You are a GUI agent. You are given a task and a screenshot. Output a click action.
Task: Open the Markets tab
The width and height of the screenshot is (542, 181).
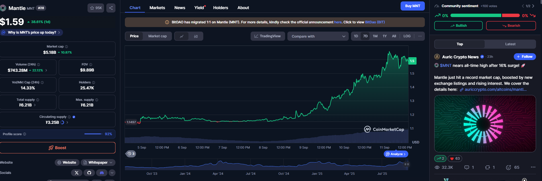(157, 8)
